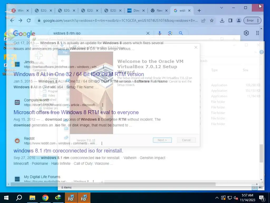Click the Chrome address bar URL
Viewport: 270px width, 203px height.
point(120,21)
